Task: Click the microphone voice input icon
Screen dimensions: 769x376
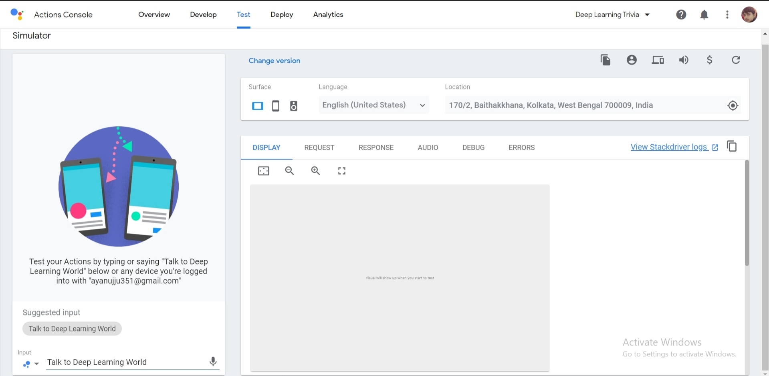Action: pos(213,362)
